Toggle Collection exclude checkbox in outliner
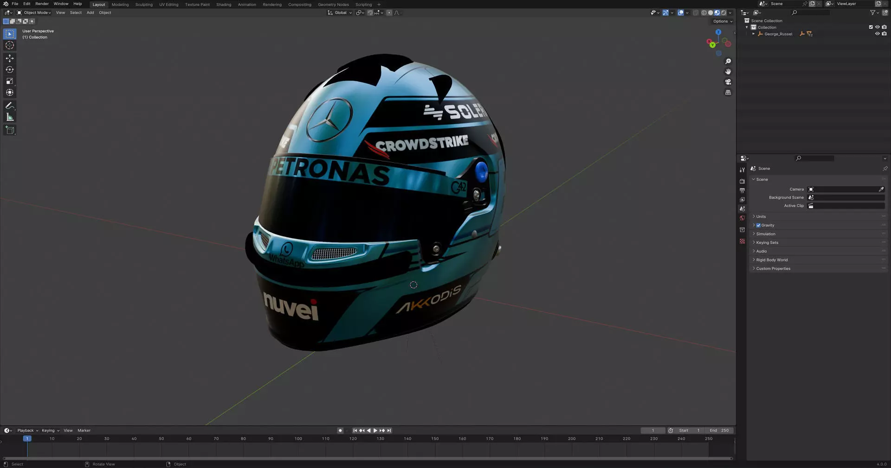891x468 pixels. [x=871, y=27]
